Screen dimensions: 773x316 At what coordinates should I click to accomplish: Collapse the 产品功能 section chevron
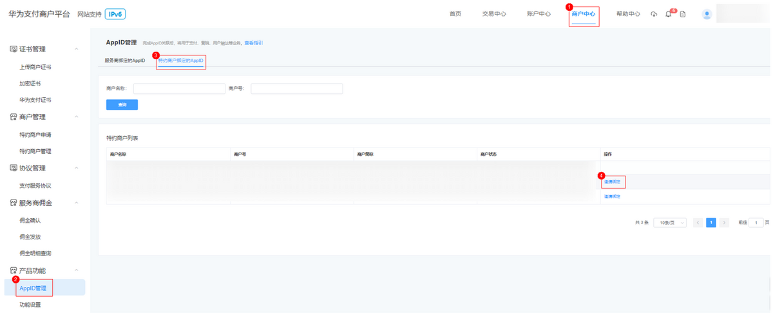[77, 271]
